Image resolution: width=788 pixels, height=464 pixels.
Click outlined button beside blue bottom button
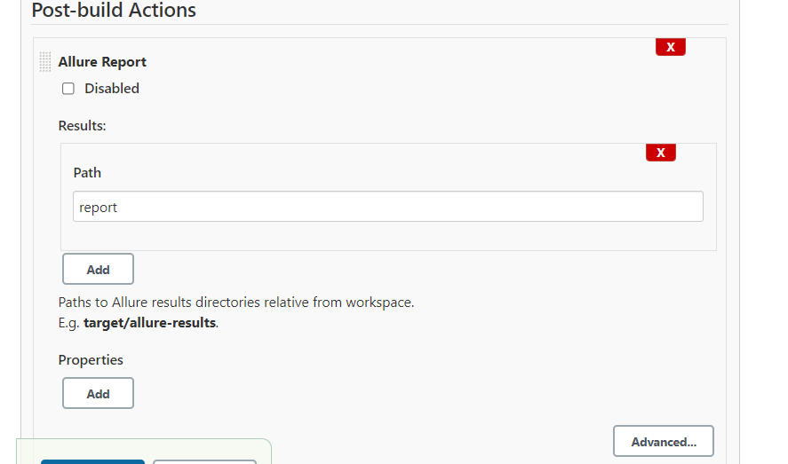click(x=204, y=460)
